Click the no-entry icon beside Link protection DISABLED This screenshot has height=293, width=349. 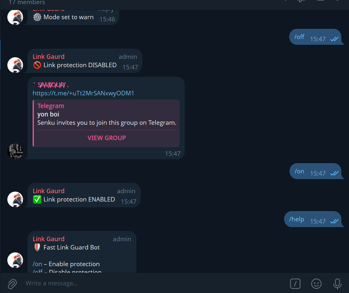[37, 65]
